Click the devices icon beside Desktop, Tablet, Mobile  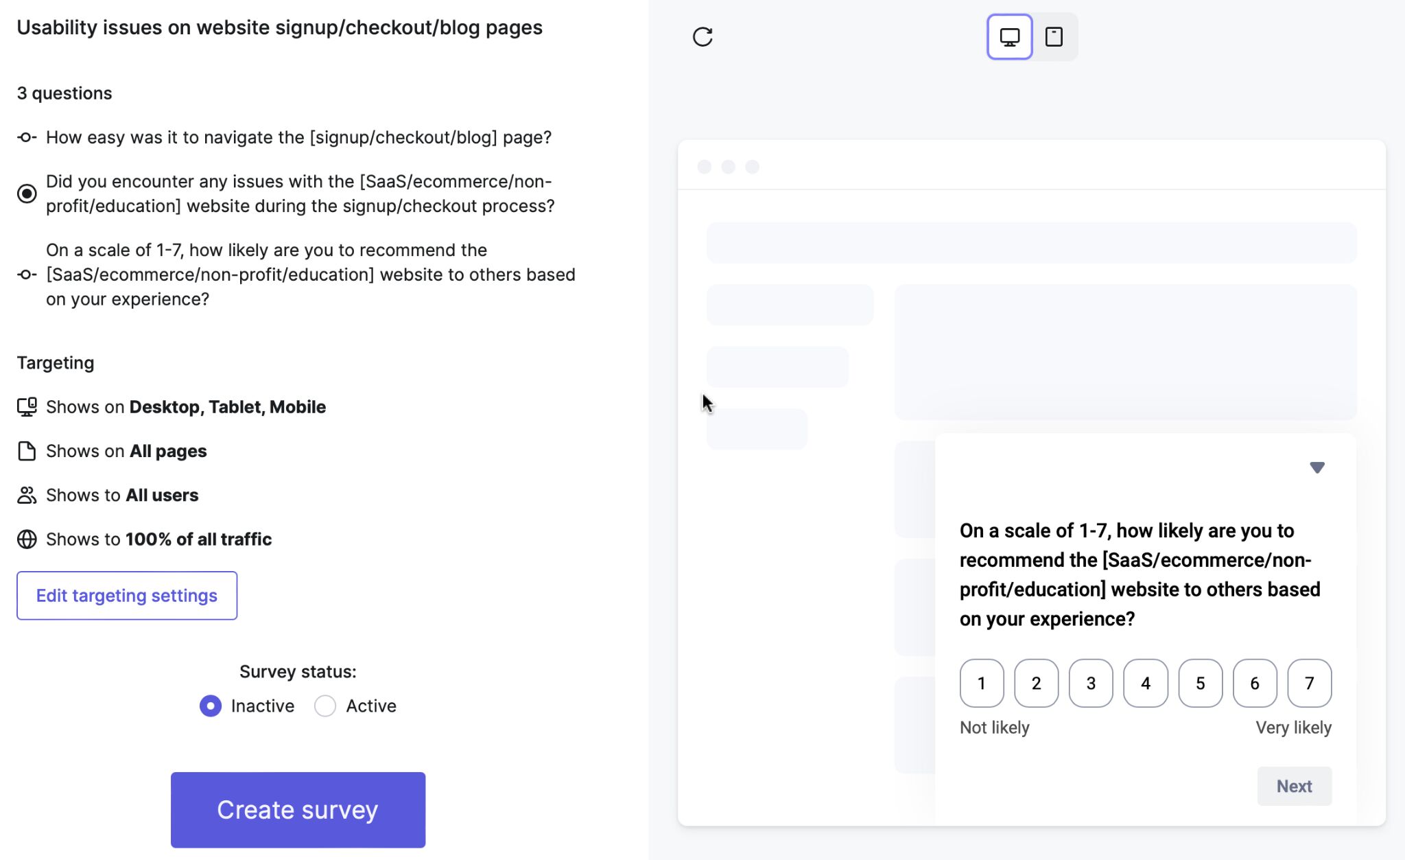[x=26, y=406]
